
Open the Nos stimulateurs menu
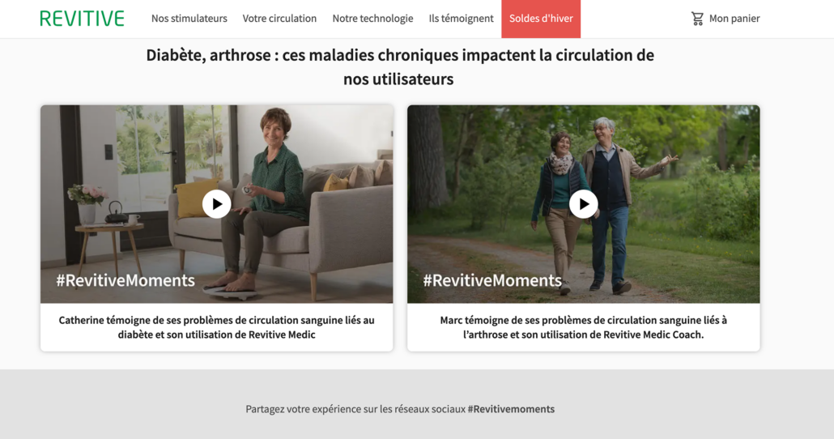click(189, 19)
